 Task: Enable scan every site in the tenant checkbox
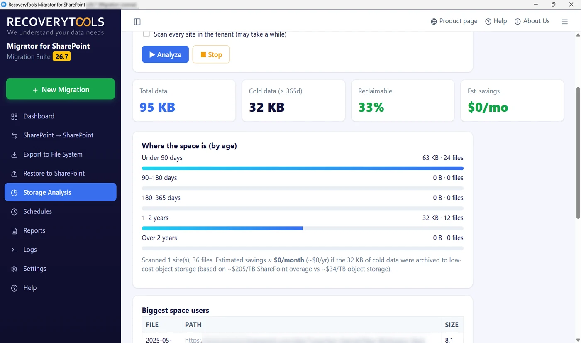(x=146, y=34)
